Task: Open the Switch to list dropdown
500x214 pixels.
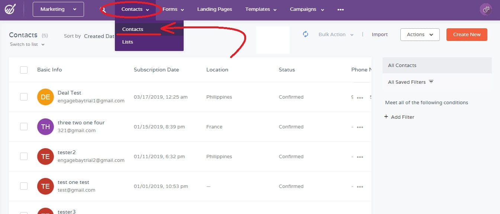Action: pos(27,44)
